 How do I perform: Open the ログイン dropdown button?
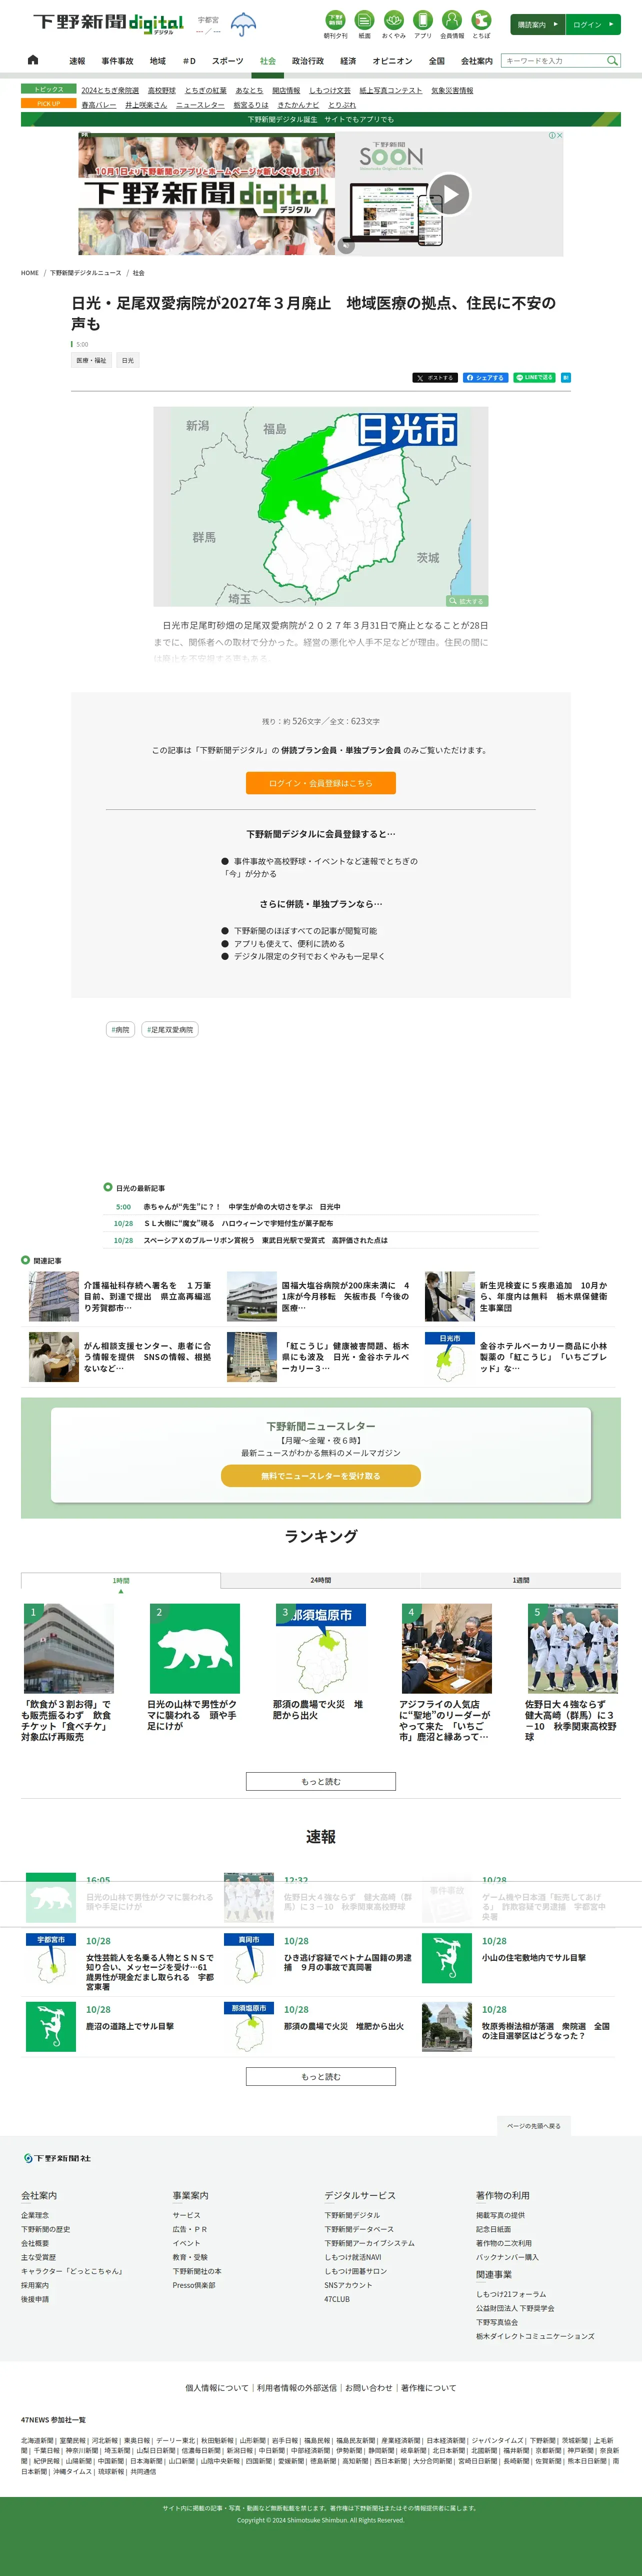click(593, 24)
